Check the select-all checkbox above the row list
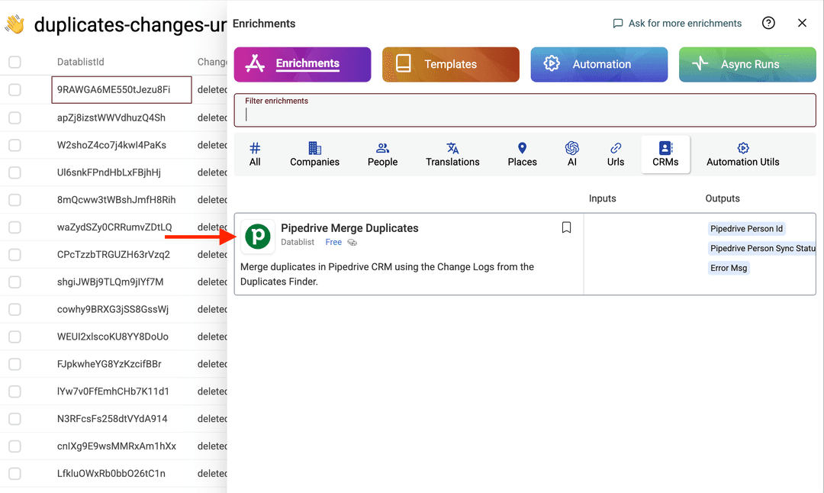Viewport: 824px width, 493px height. click(14, 63)
